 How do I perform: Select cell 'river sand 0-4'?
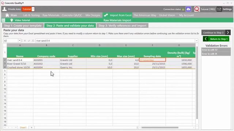[x=20, y=60]
